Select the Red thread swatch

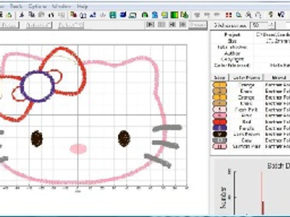tap(219, 122)
